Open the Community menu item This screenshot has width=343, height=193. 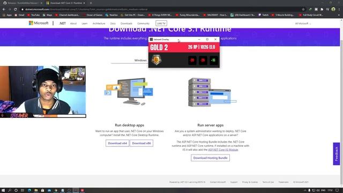click(x=143, y=24)
